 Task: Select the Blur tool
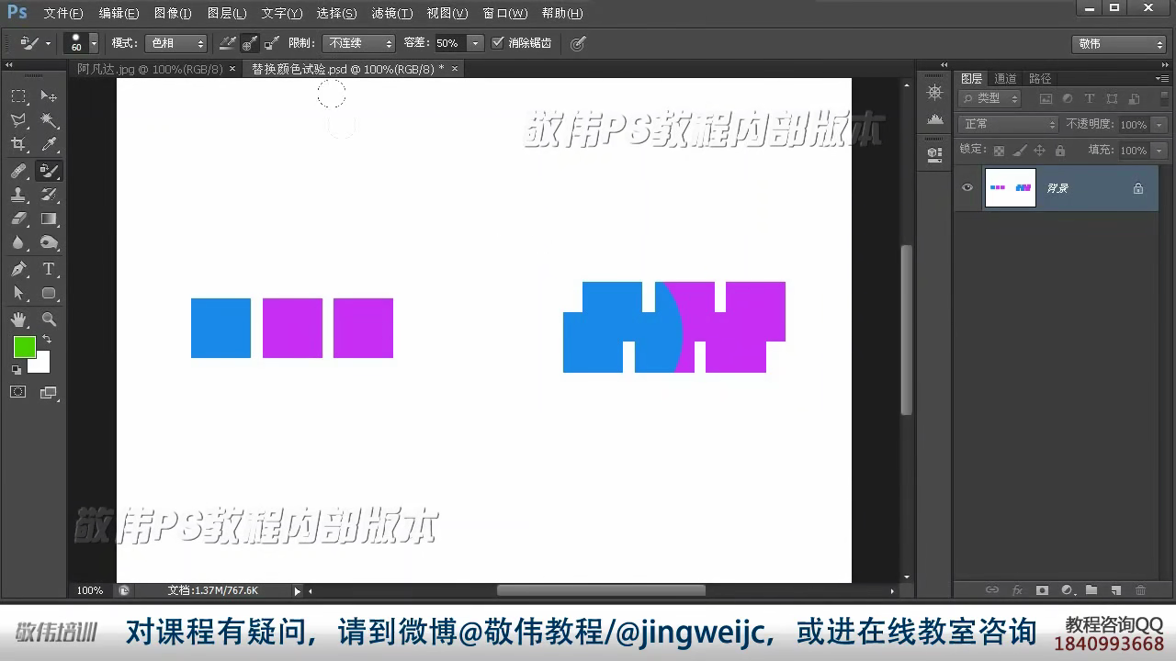18,243
